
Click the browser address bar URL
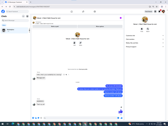(x=33, y=7)
